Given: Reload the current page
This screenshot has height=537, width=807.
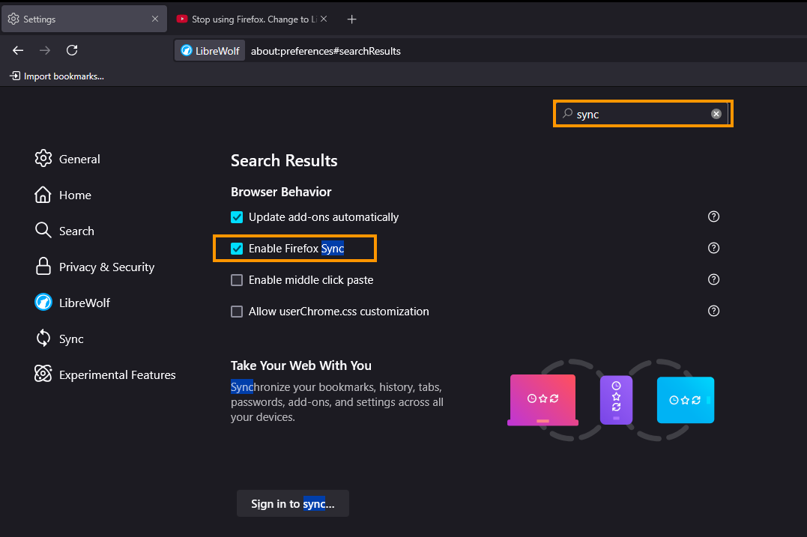Looking at the screenshot, I should tap(72, 50).
